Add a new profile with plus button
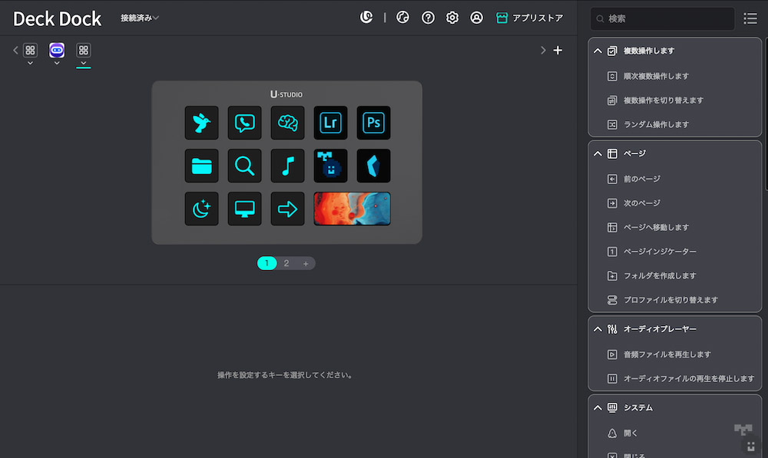Image resolution: width=768 pixels, height=458 pixels. click(558, 51)
